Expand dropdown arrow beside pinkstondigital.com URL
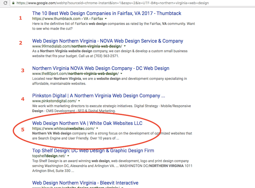This screenshot has height=188, width=255. pyautogui.click(x=79, y=101)
